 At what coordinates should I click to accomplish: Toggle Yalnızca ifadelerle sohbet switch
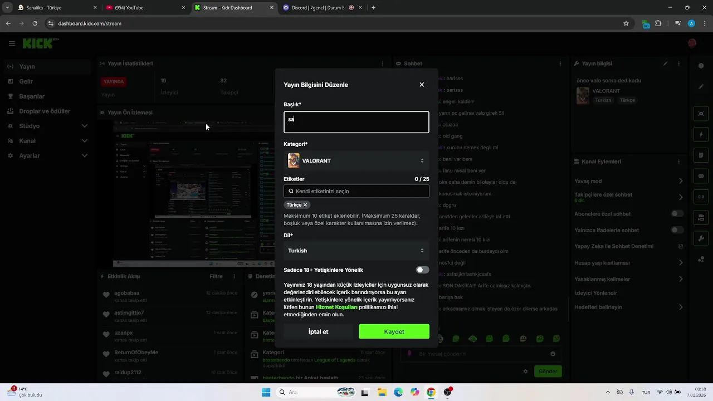(677, 230)
